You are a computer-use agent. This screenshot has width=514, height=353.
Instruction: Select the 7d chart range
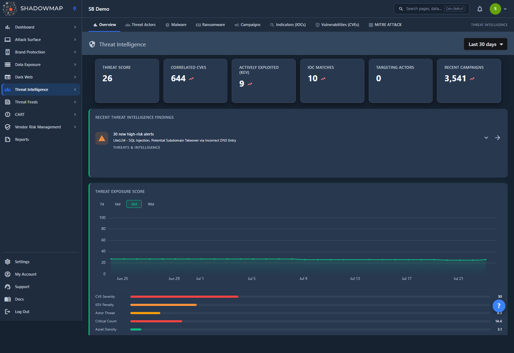[x=102, y=204]
